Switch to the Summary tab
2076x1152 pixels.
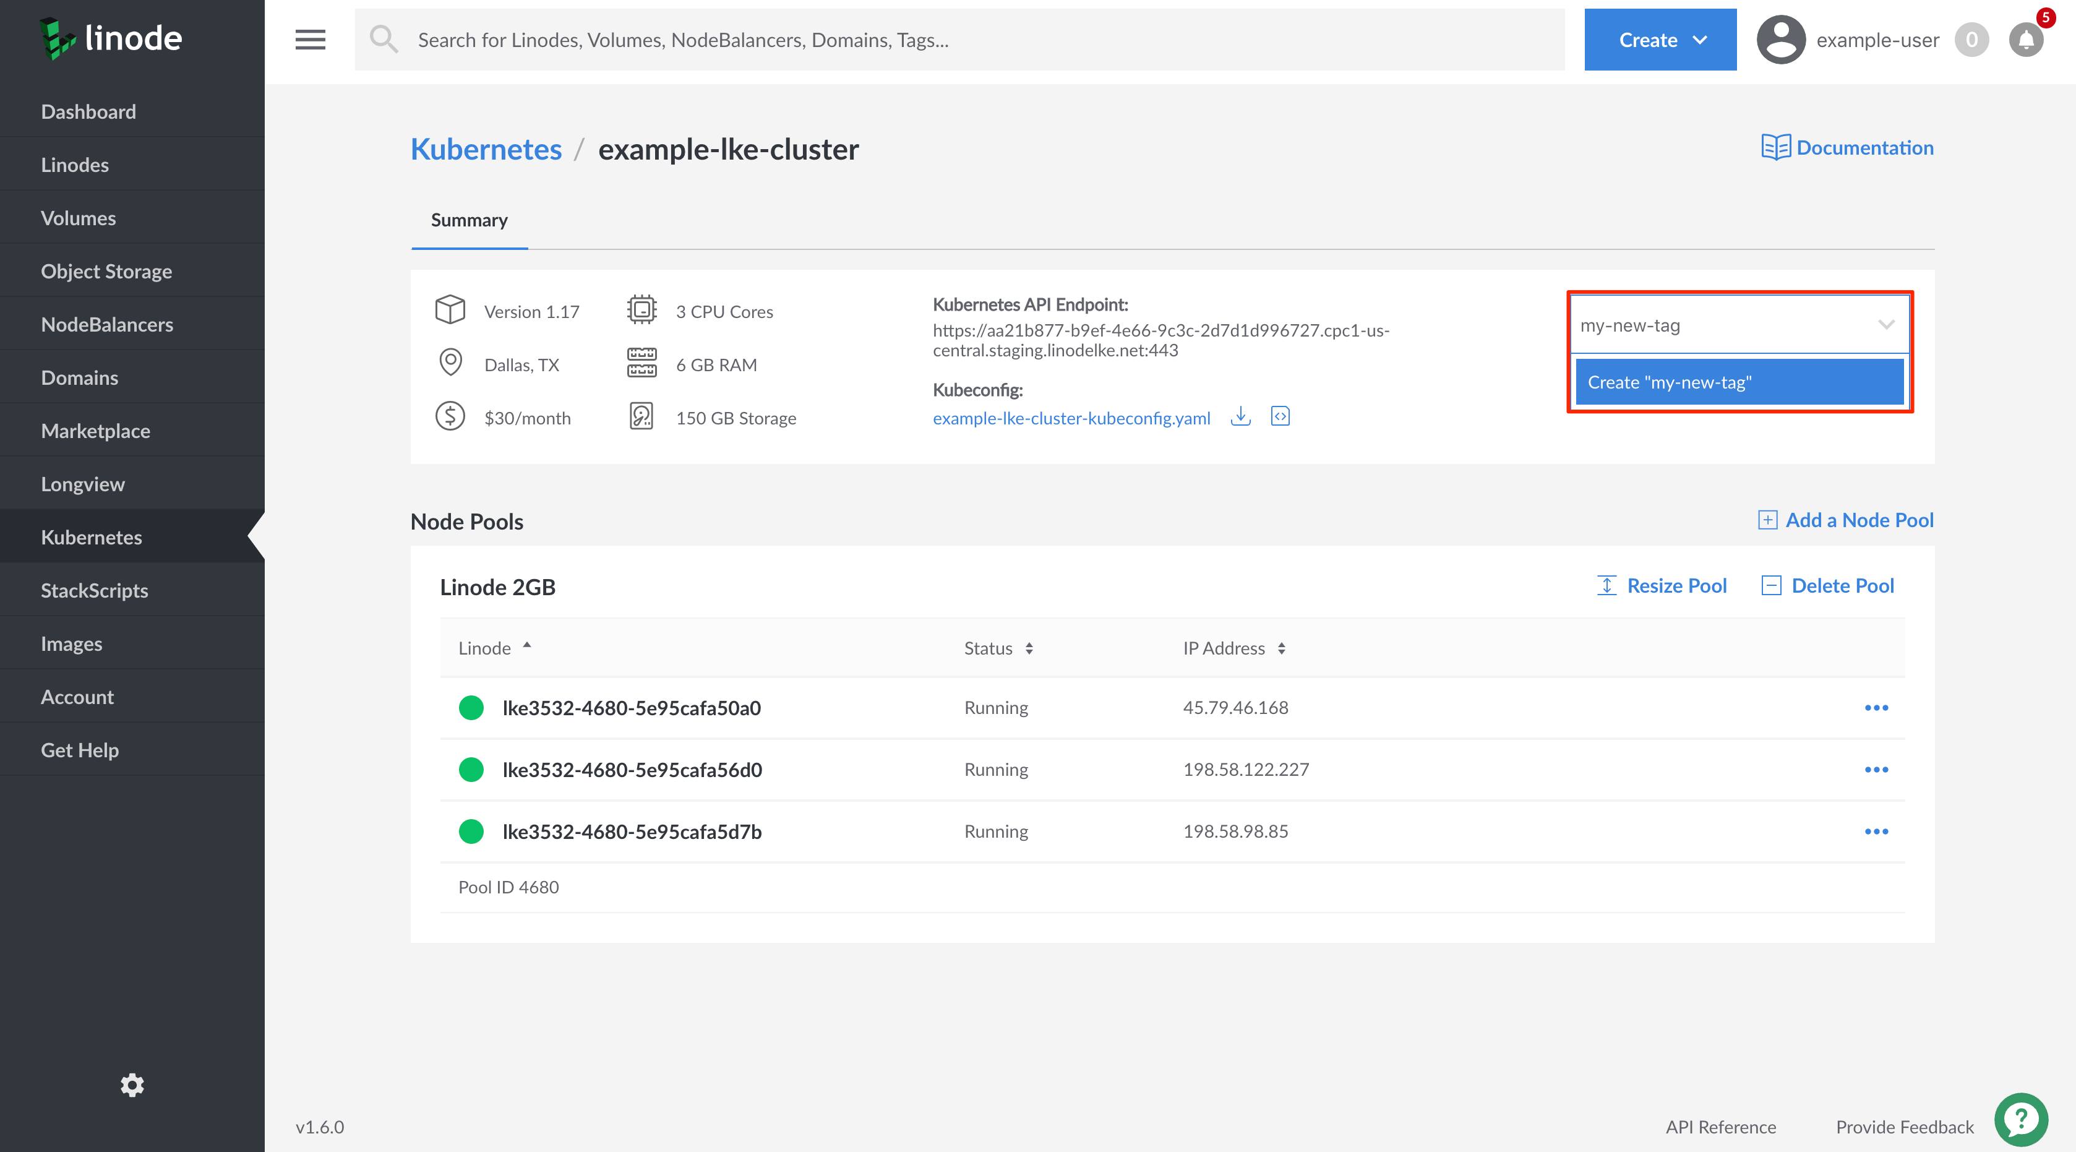pyautogui.click(x=468, y=219)
